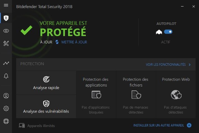Viewport: 199px width, 133px height.
Task: Open the Settings gear icon
Action: tap(6, 109)
